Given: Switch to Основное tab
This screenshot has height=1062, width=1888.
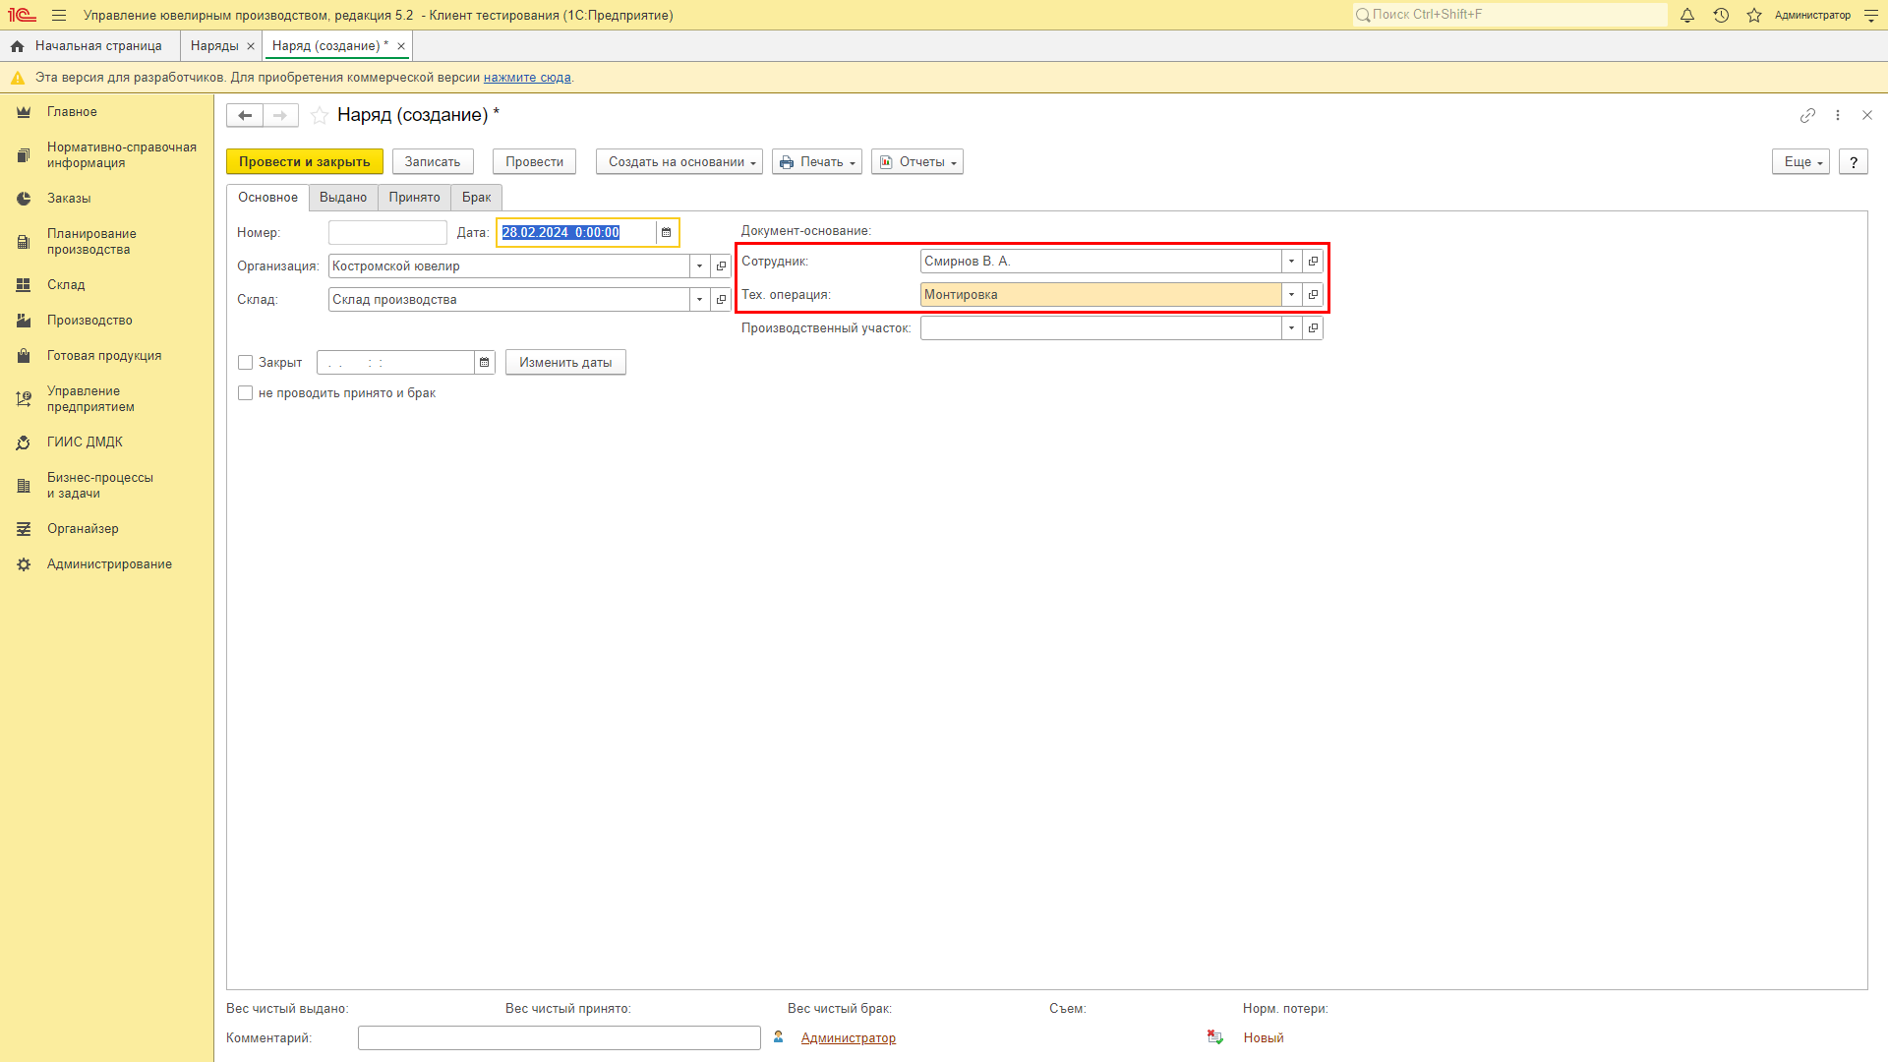Looking at the screenshot, I should pos(267,198).
